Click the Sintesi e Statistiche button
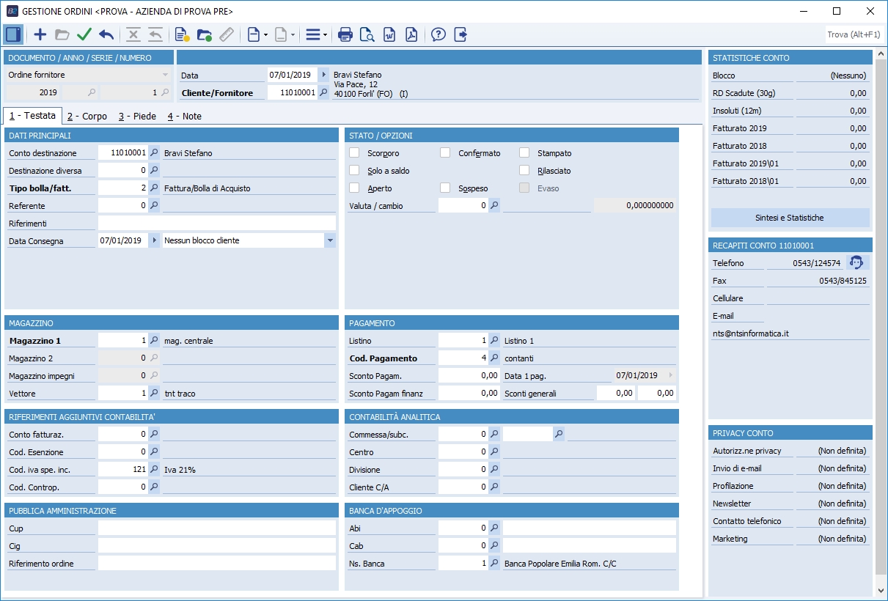 tap(789, 218)
